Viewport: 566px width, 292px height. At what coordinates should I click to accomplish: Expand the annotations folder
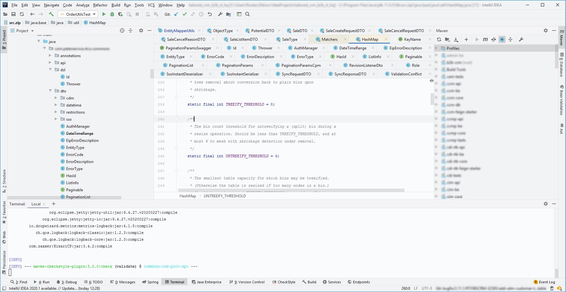pos(50,56)
